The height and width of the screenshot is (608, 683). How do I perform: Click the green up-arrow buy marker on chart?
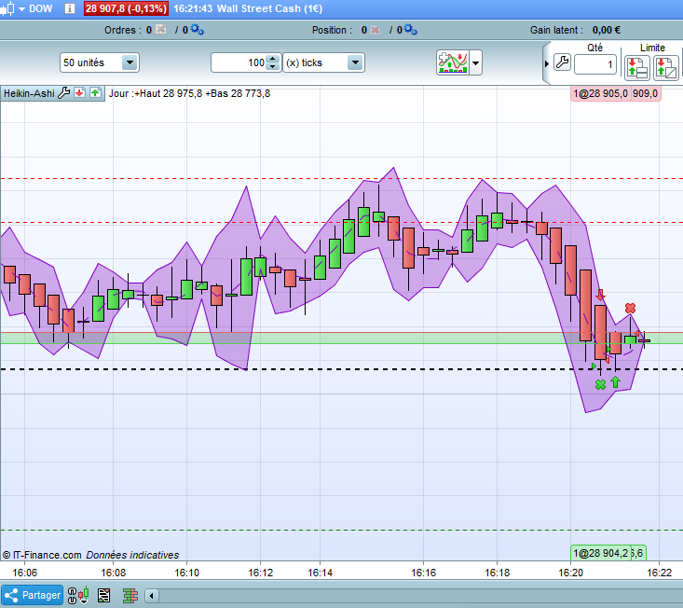click(615, 382)
